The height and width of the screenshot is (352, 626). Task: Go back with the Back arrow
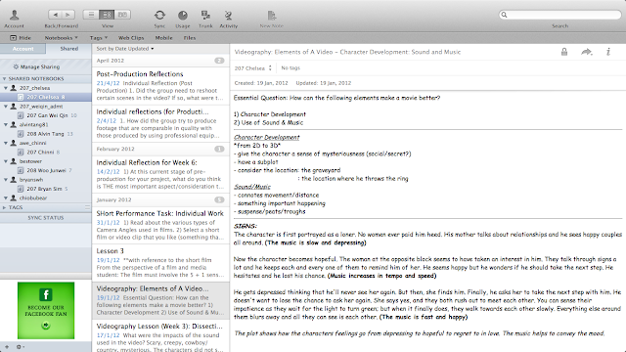point(55,15)
